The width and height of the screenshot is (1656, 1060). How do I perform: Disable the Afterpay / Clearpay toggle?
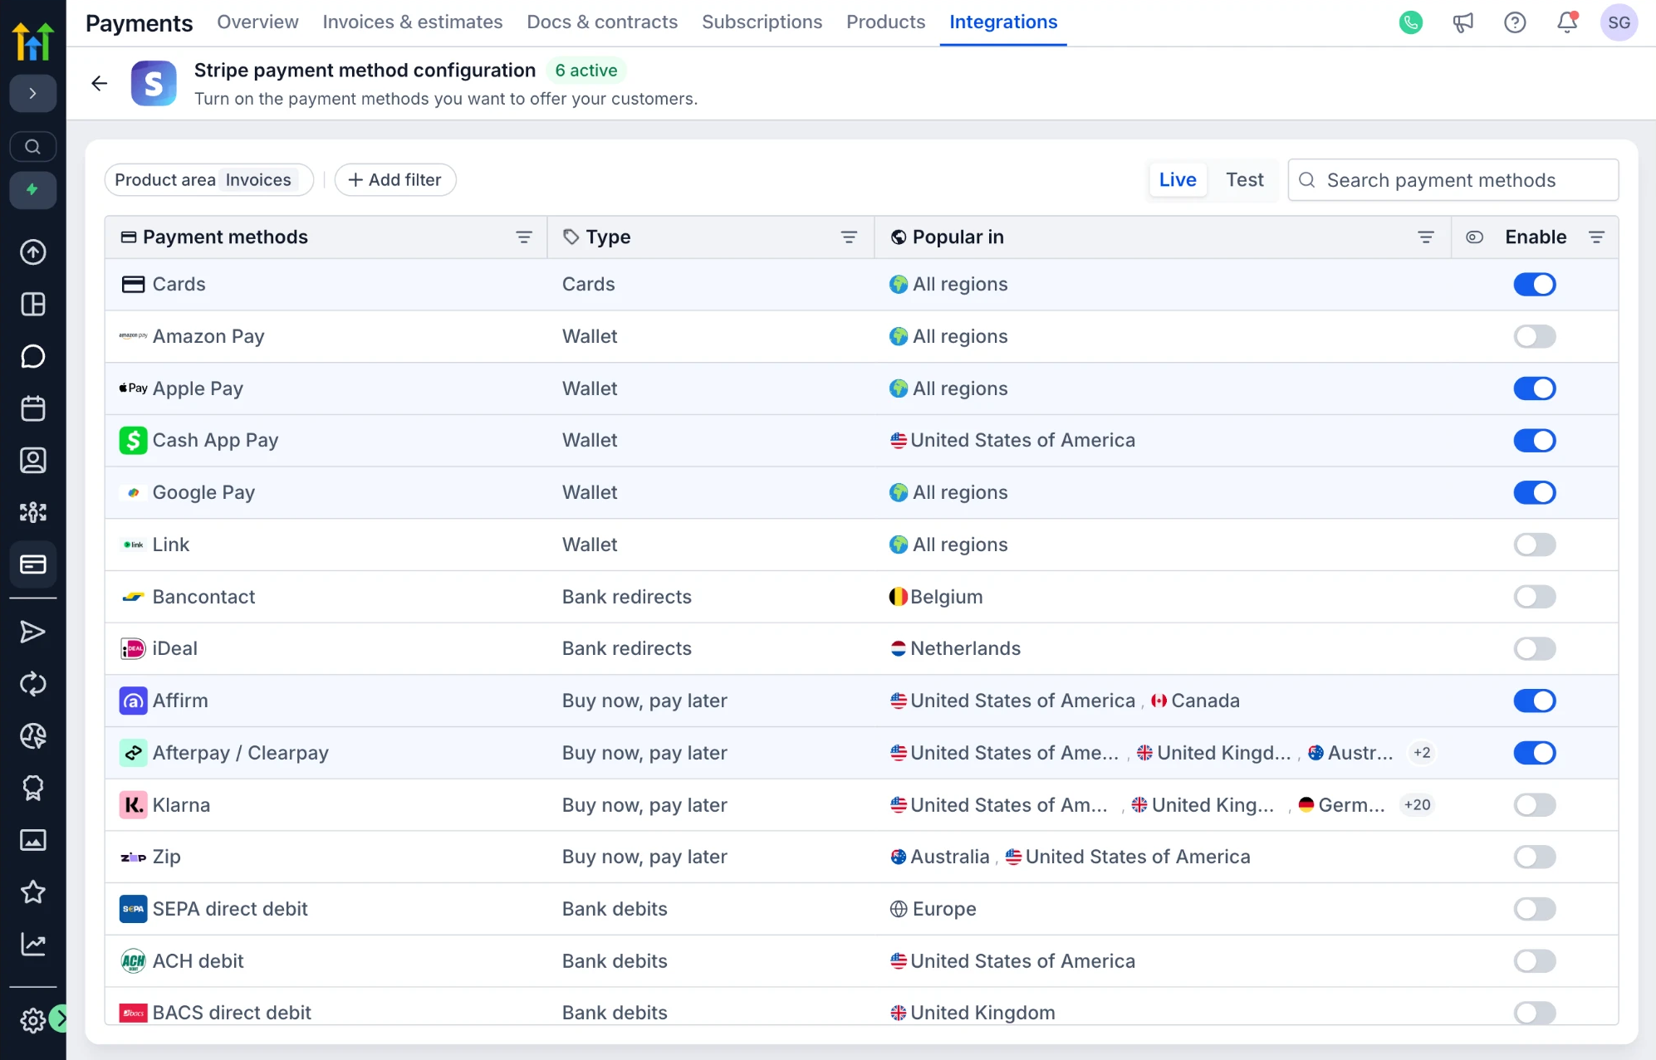(x=1534, y=753)
